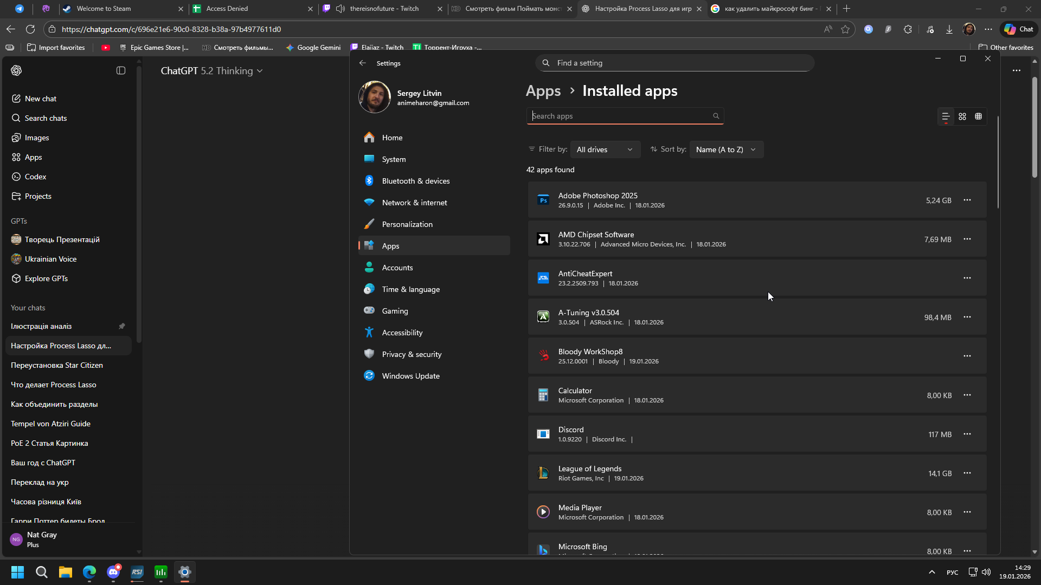Open more options for Adobe Photoshop 2025

pyautogui.click(x=967, y=200)
